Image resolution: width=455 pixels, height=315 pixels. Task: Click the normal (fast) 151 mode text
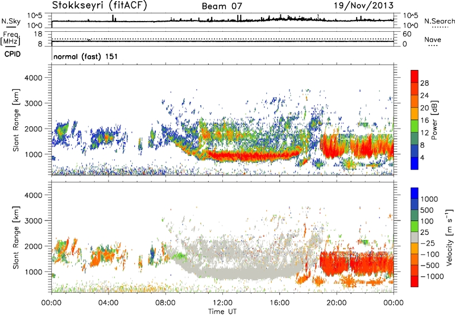tap(86, 56)
